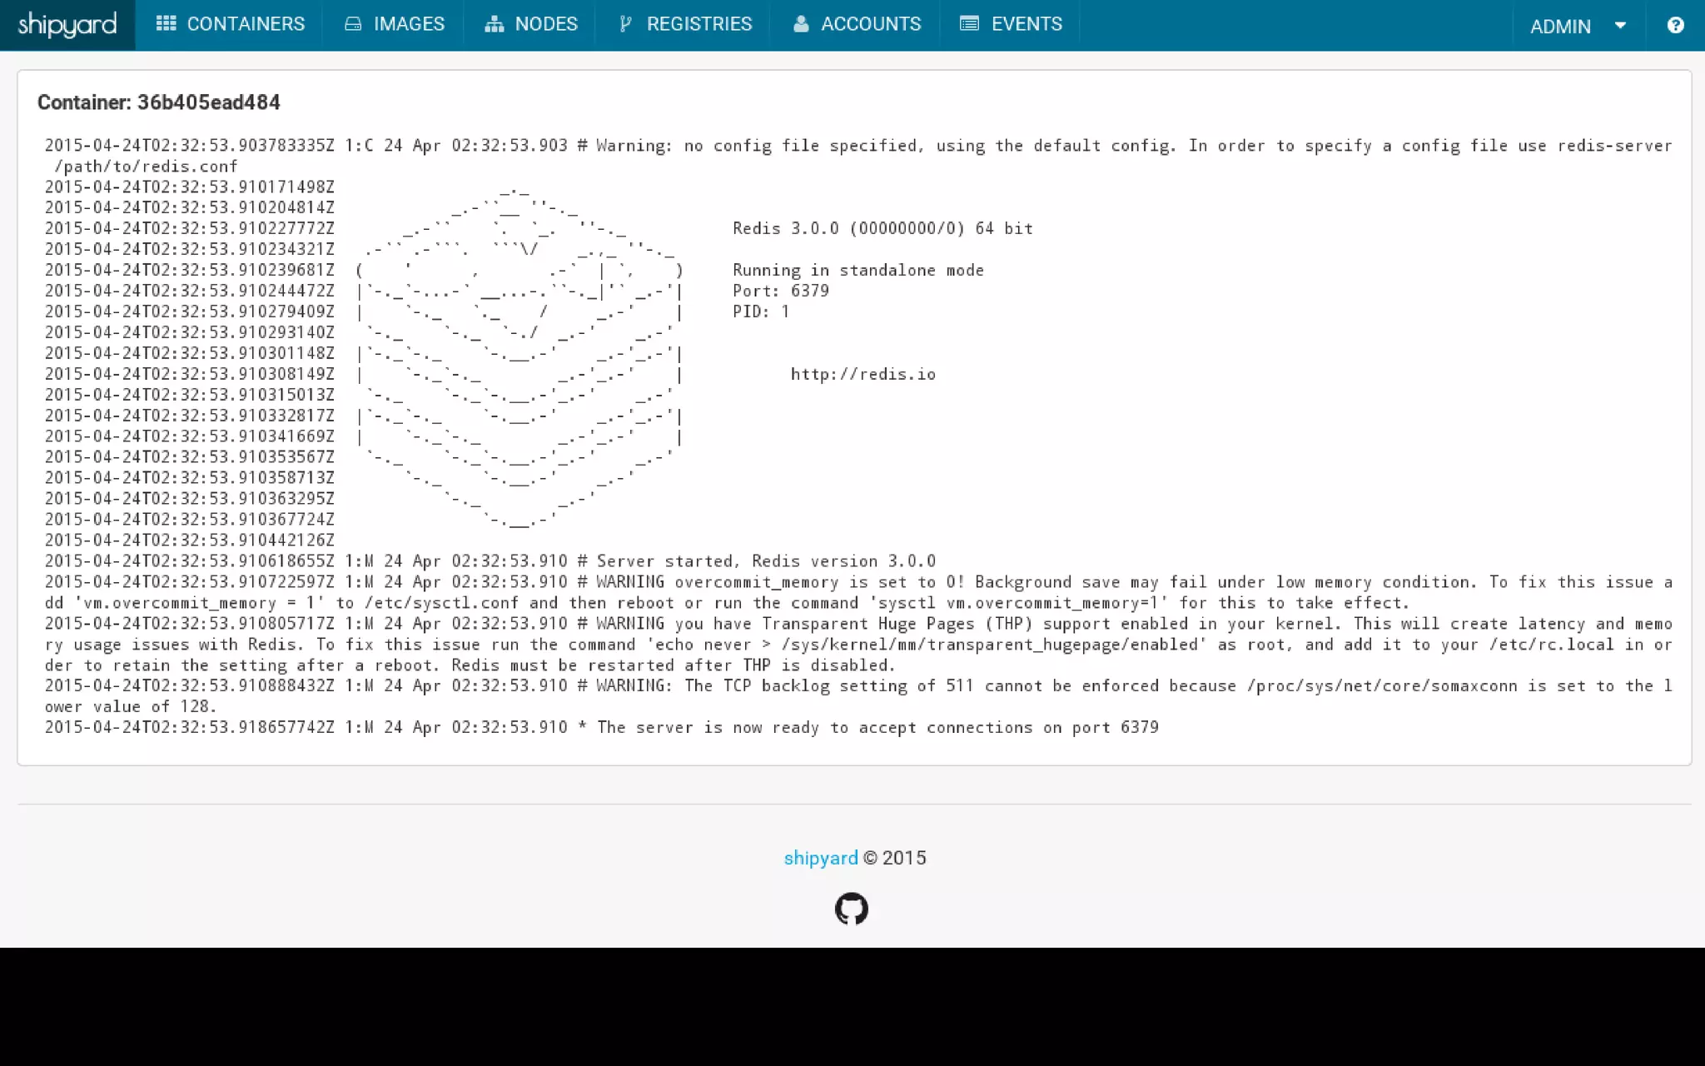
Task: Click 'ready to accept connections' log line
Action: 602,727
